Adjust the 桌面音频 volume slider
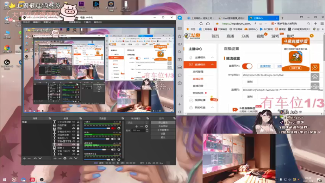 [97, 150]
